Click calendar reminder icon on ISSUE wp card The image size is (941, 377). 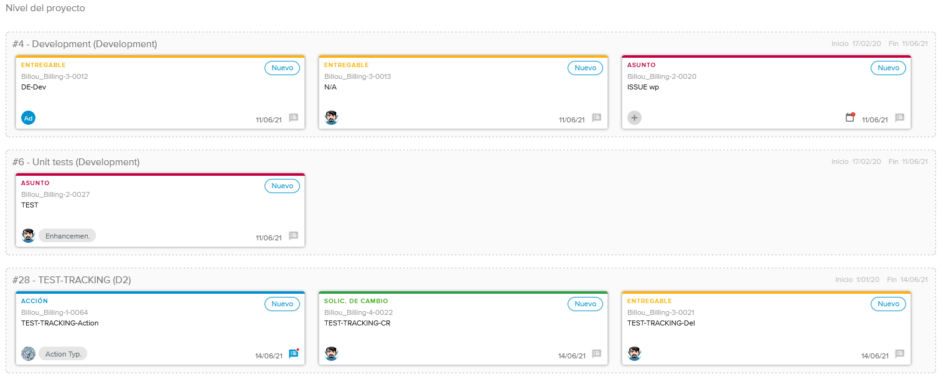click(x=850, y=117)
